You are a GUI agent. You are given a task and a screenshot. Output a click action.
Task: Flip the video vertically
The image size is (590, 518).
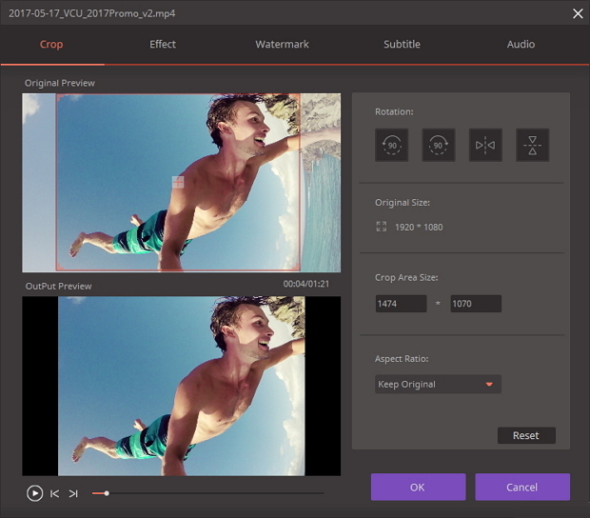532,146
